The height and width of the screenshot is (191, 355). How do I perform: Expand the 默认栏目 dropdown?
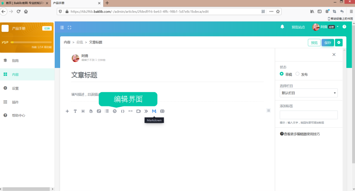[309, 93]
